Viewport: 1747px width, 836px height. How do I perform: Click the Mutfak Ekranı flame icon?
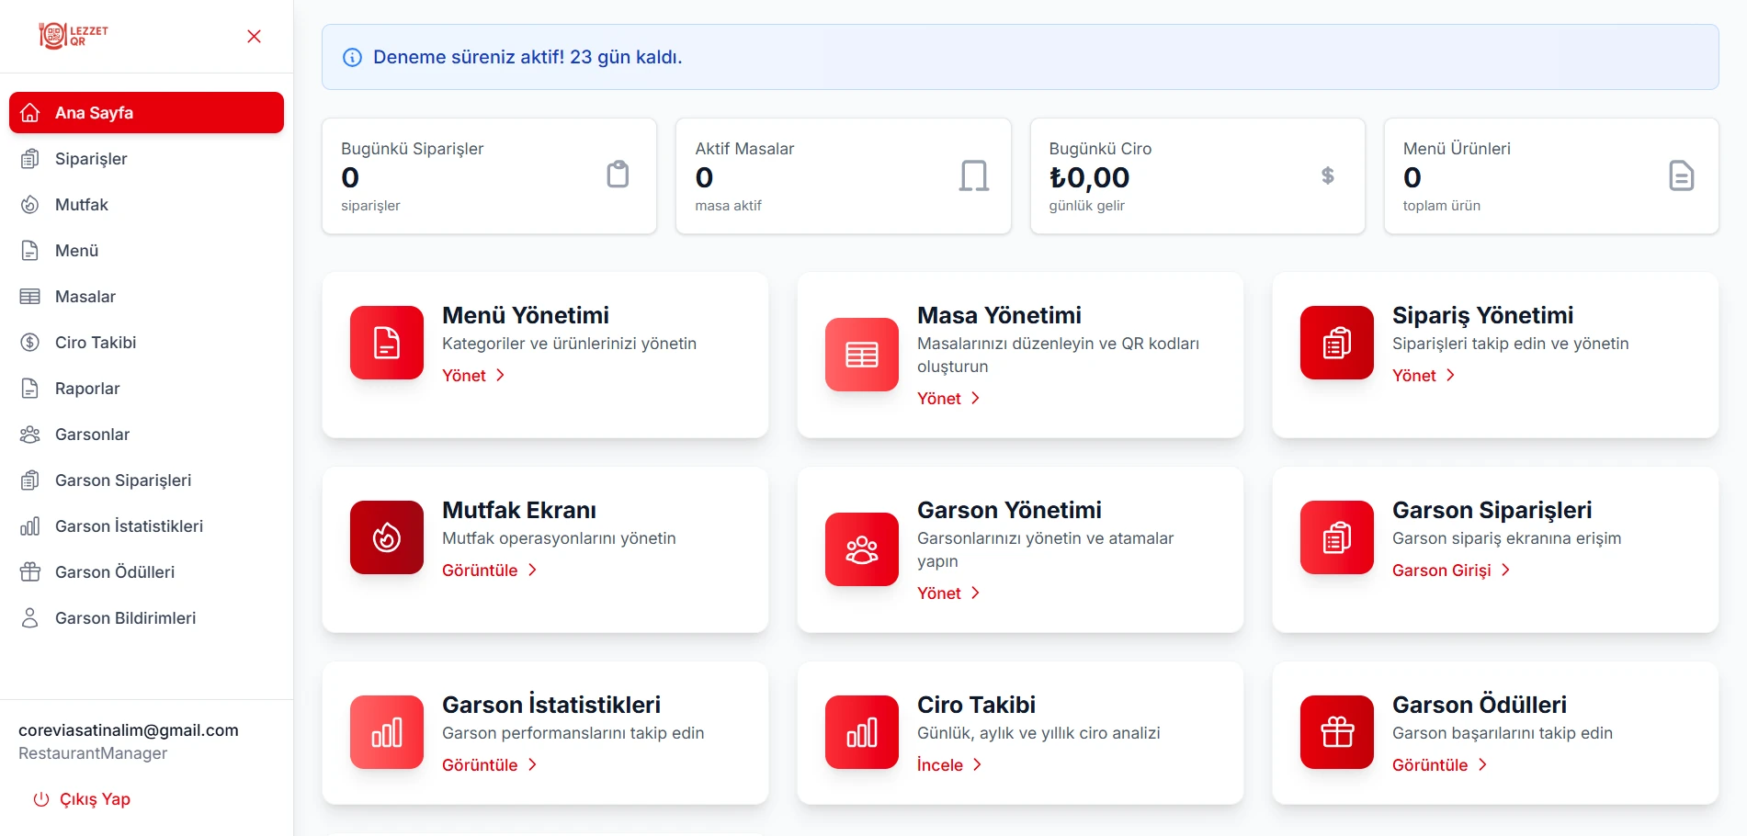click(387, 537)
